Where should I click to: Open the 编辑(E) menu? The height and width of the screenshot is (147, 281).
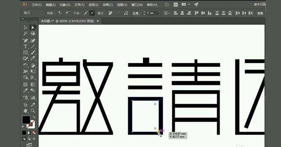(51, 5)
